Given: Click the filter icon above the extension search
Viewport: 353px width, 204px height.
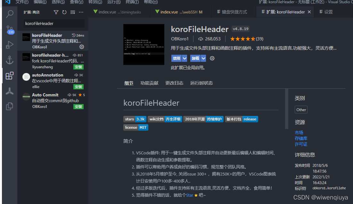Looking at the screenshot, I should coord(56,12).
